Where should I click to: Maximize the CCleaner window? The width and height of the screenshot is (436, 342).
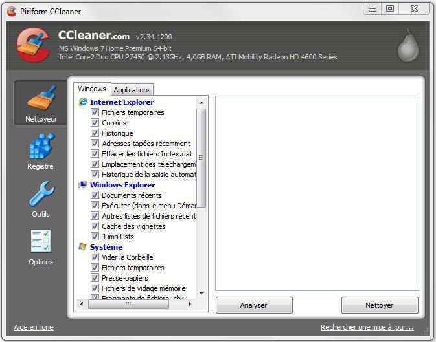(390, 8)
